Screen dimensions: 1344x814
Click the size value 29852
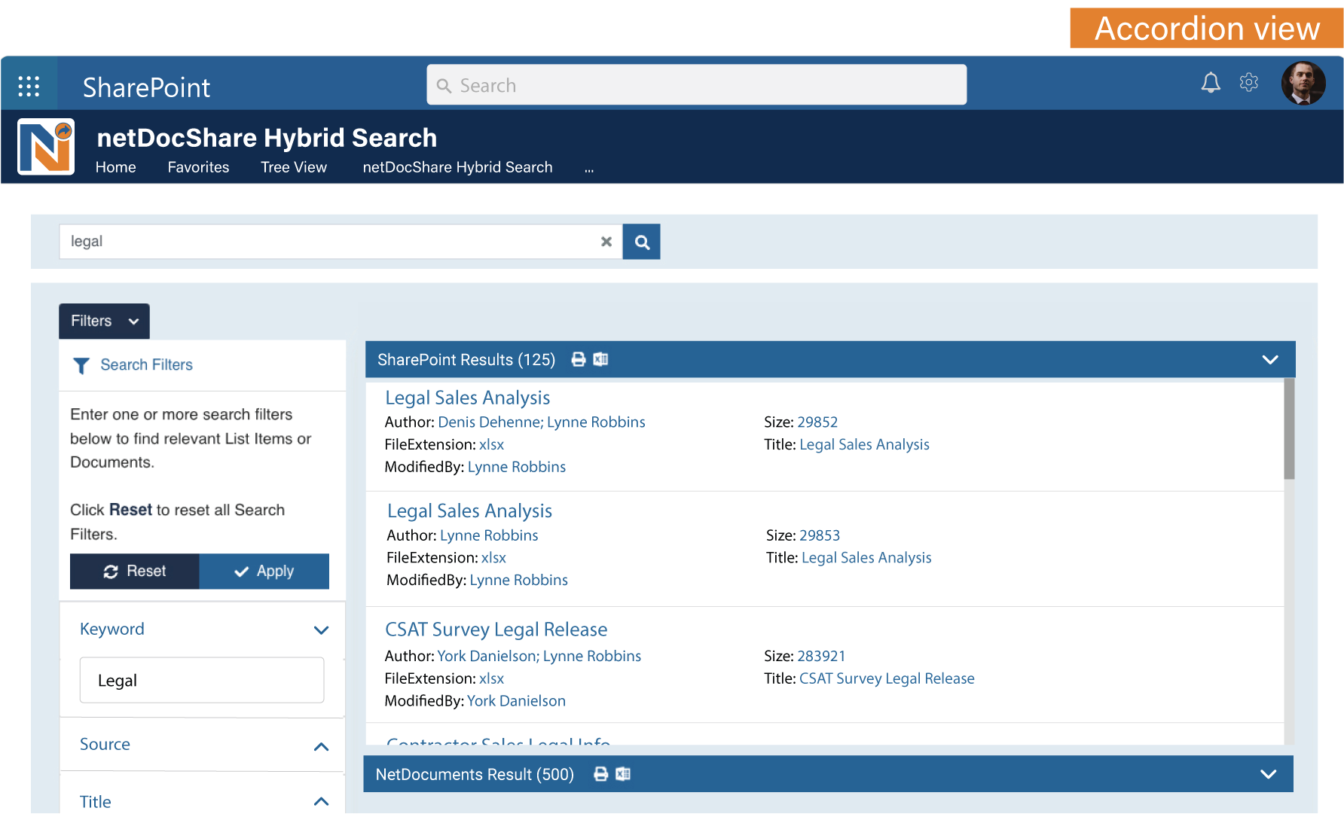[x=817, y=422]
